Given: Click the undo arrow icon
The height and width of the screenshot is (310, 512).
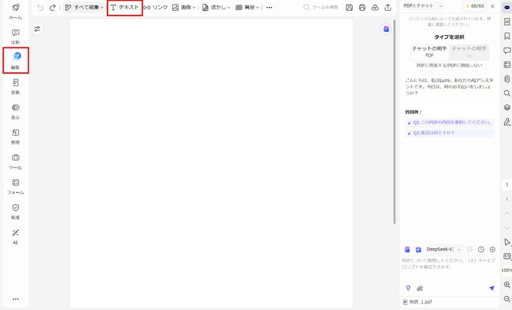Looking at the screenshot, I should click(x=40, y=8).
